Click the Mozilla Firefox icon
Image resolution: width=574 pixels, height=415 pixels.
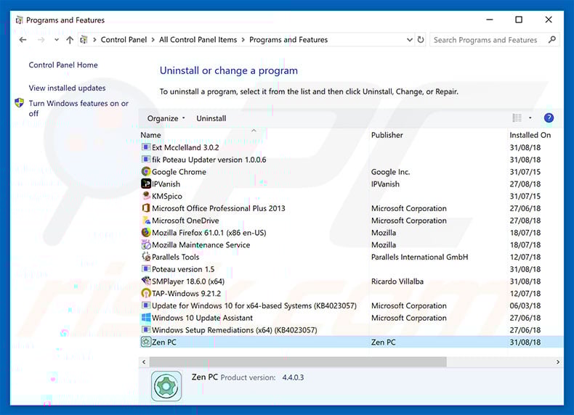point(146,232)
